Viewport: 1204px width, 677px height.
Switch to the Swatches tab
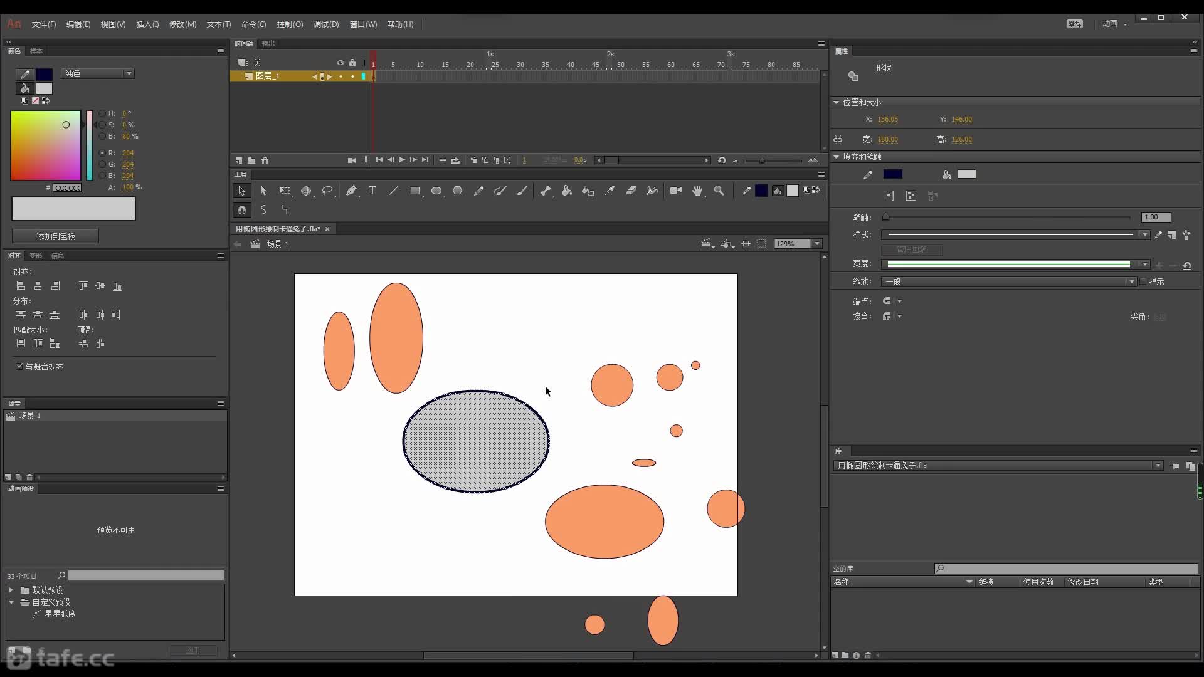tap(36, 51)
